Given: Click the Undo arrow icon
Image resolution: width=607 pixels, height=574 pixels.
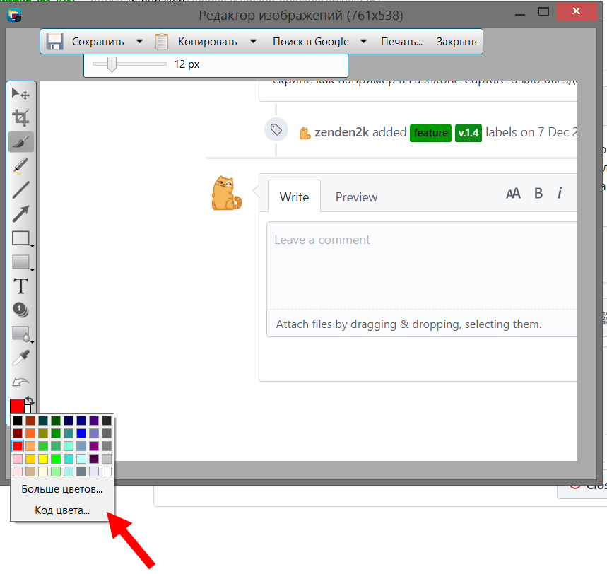Looking at the screenshot, I should point(20,382).
